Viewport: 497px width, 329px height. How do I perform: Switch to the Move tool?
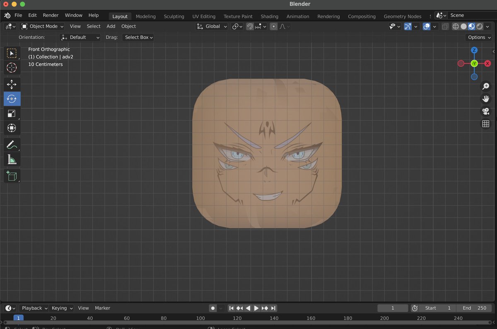pos(12,84)
